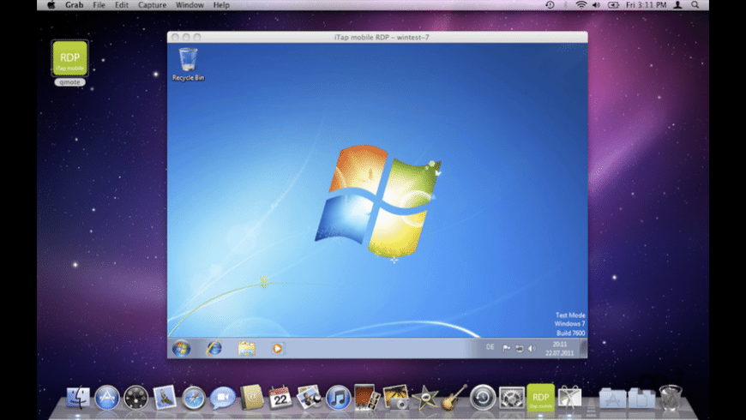Launch Safari compass icon in Dock
Image resolution: width=746 pixels, height=420 pixels.
point(194,397)
